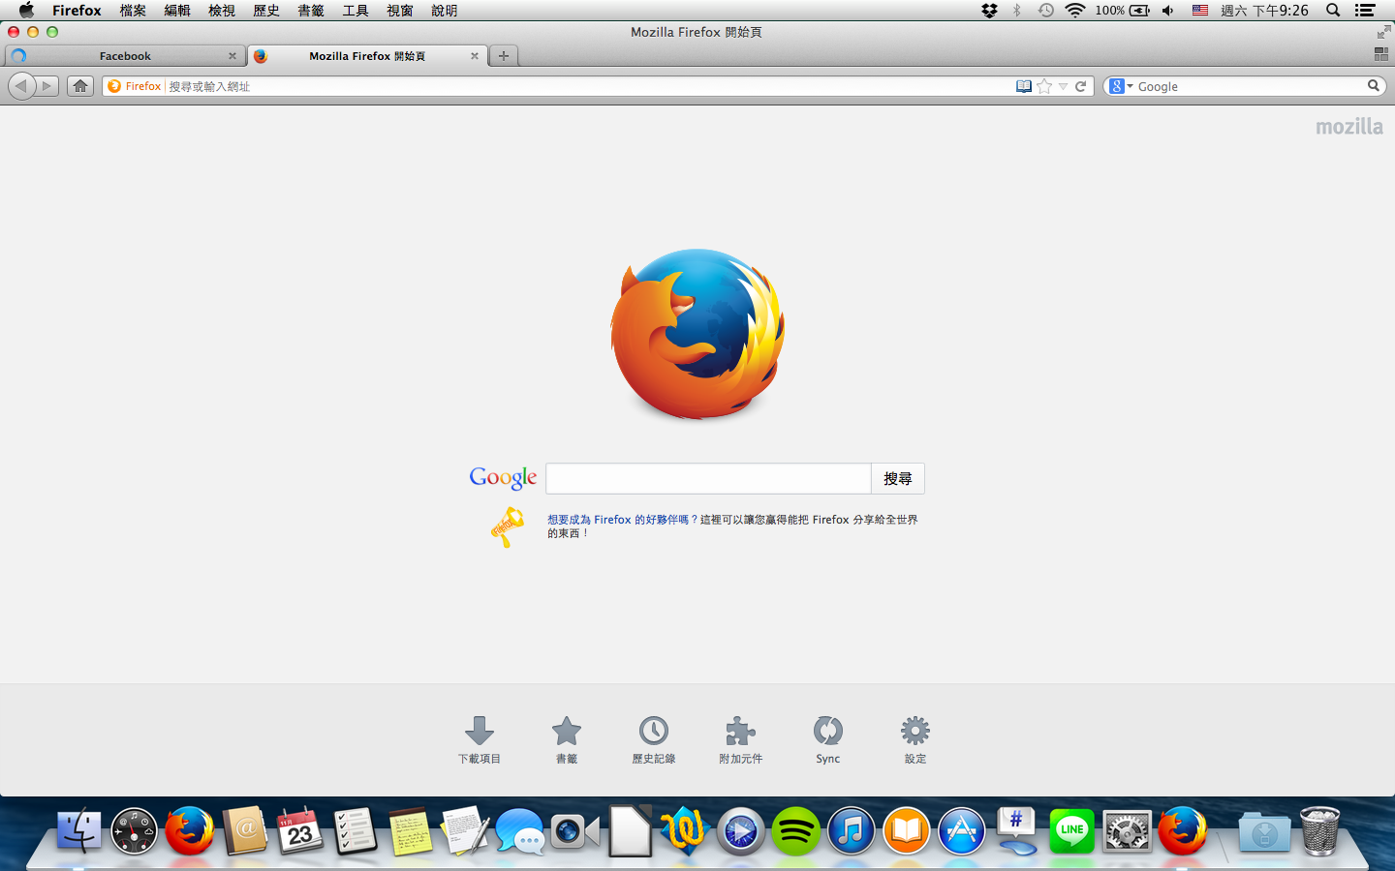Open History (歷史記錄) clock icon
The width and height of the screenshot is (1395, 871).
pos(654,732)
